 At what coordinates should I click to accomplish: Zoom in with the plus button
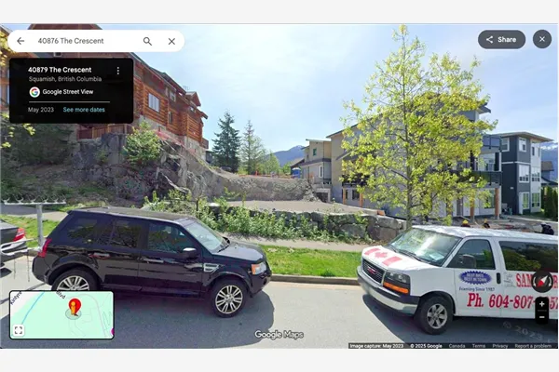[x=542, y=304]
